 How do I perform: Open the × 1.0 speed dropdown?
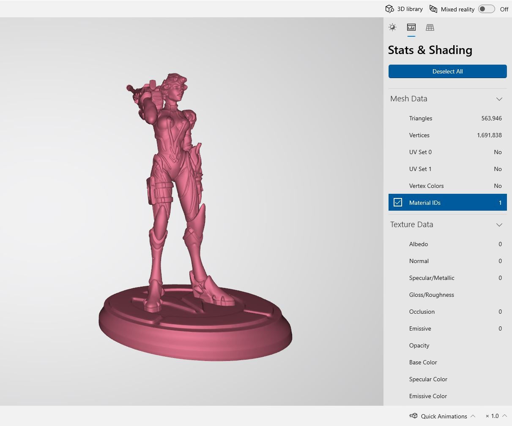tap(496, 416)
